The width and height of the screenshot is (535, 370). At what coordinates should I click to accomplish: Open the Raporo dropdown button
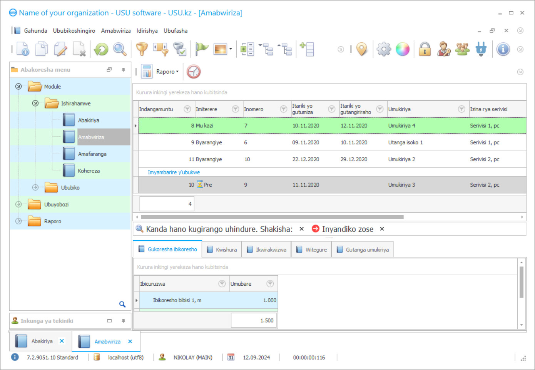(167, 72)
